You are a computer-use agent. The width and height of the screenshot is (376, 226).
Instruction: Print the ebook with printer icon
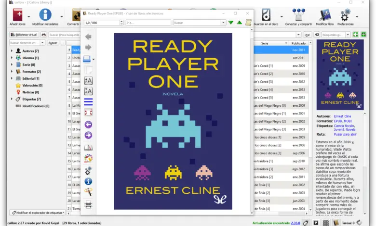click(88, 205)
